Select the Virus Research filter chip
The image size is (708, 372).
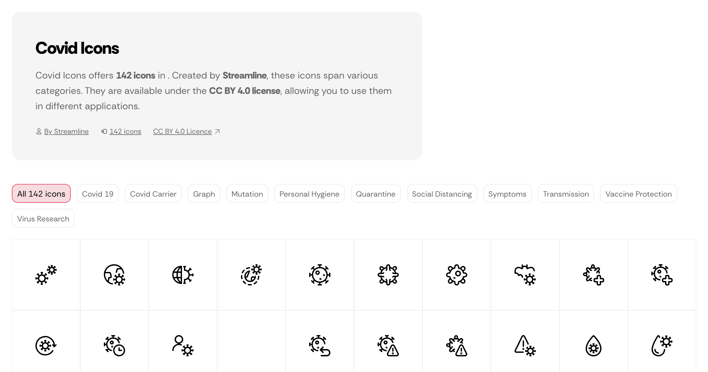click(x=43, y=218)
